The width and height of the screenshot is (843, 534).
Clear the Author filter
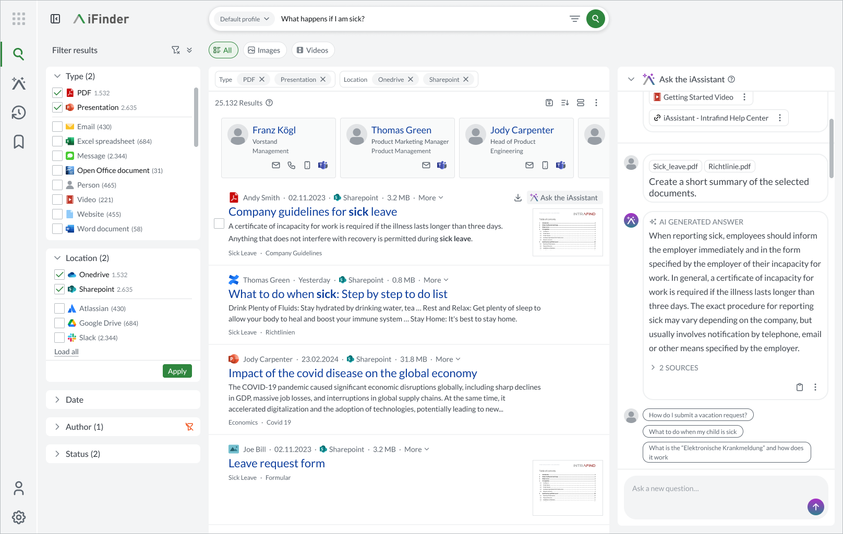click(x=189, y=427)
